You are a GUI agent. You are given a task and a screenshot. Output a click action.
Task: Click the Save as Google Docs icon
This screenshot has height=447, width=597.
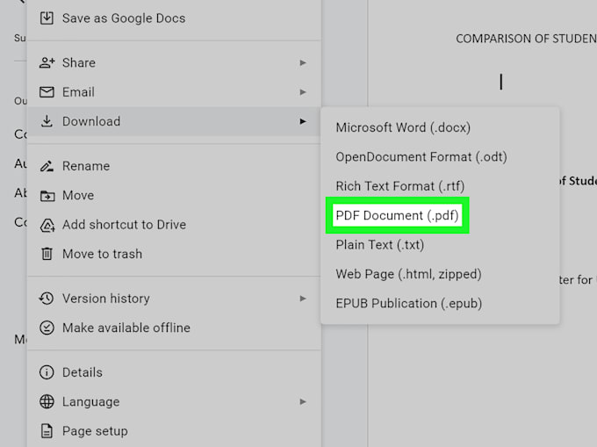coord(47,18)
